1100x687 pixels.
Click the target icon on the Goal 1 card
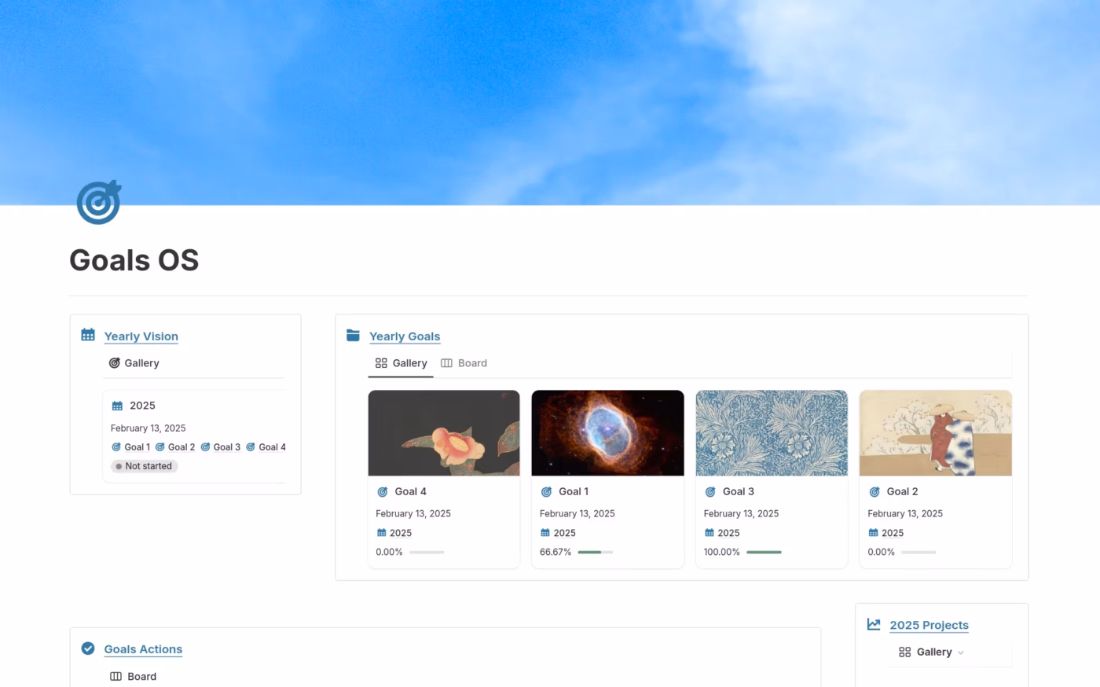(x=547, y=492)
